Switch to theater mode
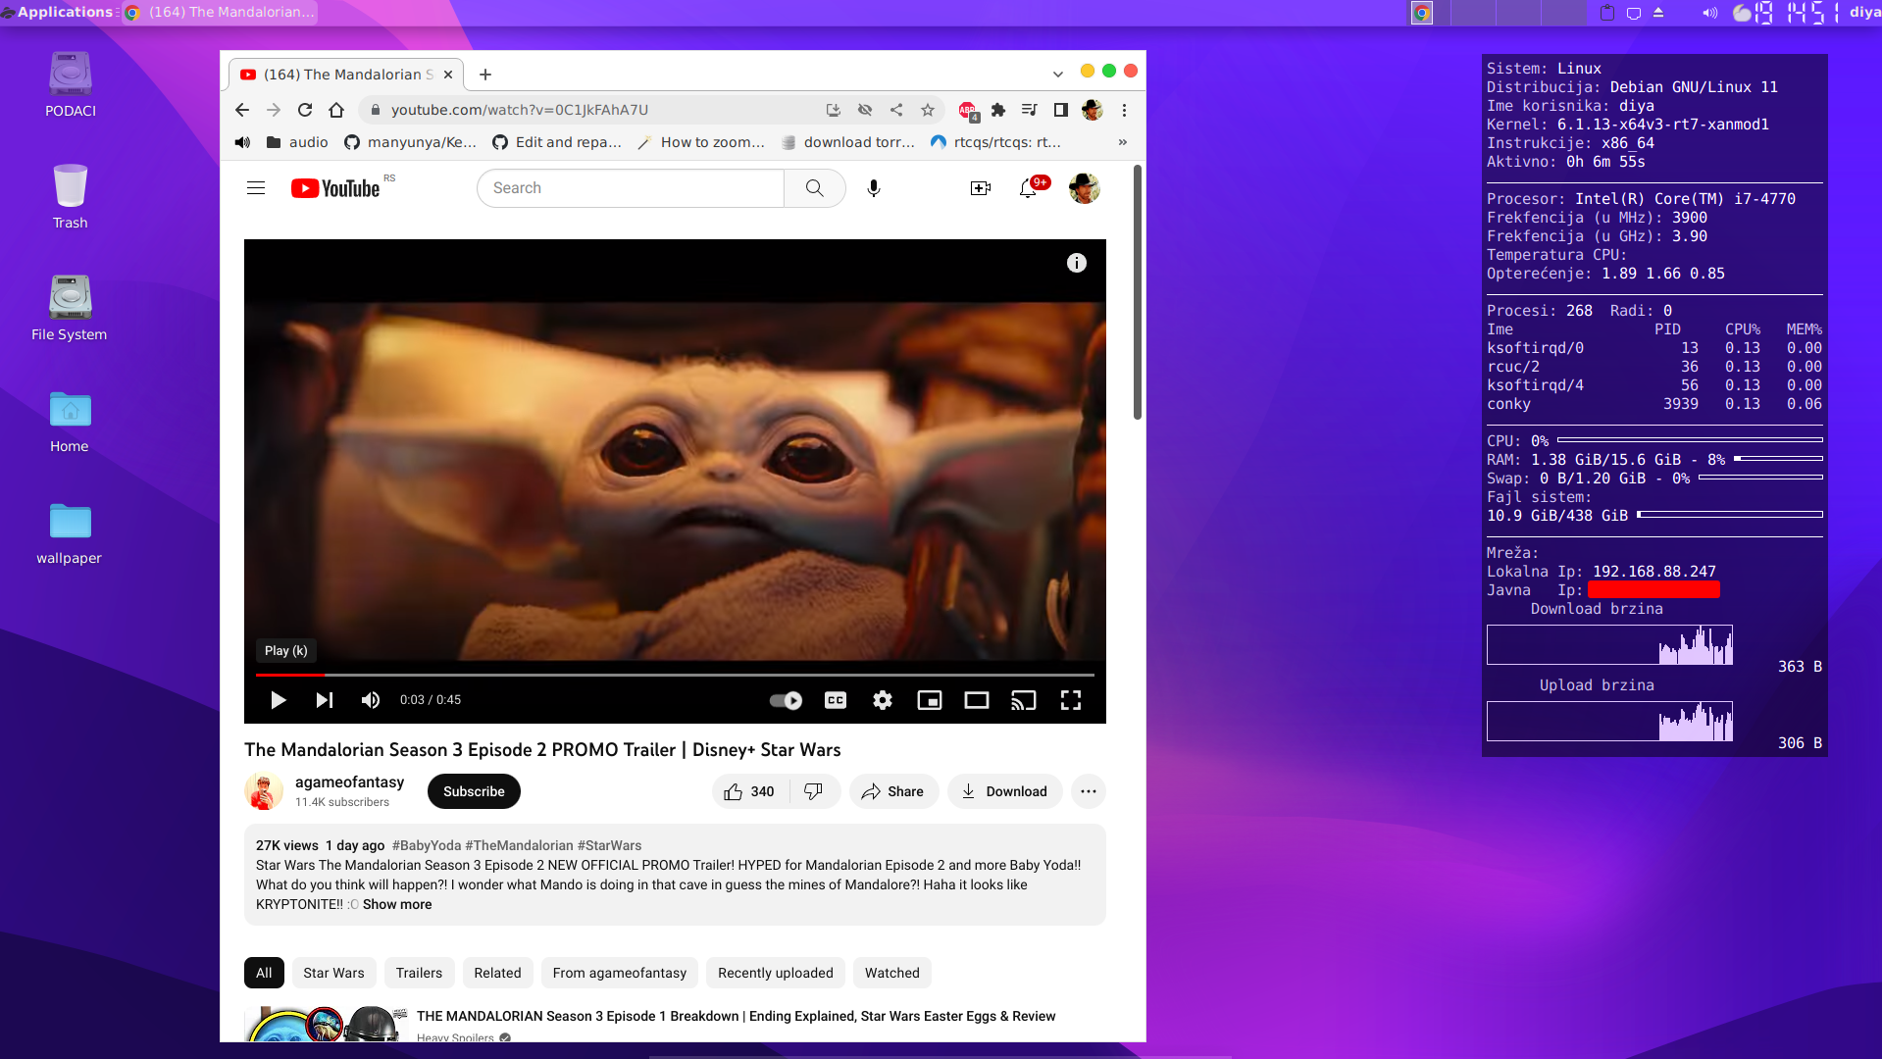Image resolution: width=1882 pixels, height=1059 pixels. pos(977,700)
